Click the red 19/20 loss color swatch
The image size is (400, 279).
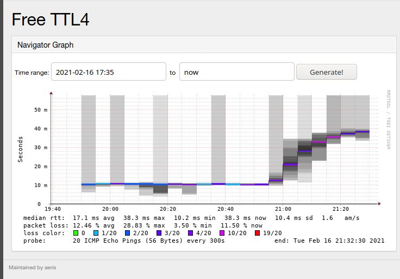point(257,233)
